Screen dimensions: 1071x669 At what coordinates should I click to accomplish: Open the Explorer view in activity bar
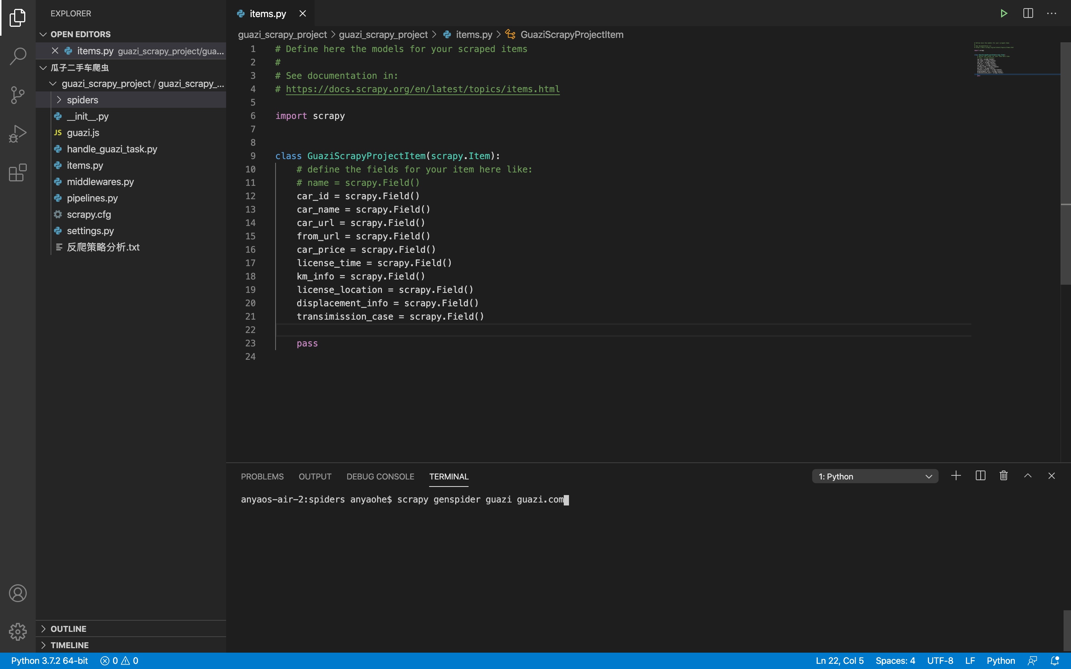[x=18, y=18]
